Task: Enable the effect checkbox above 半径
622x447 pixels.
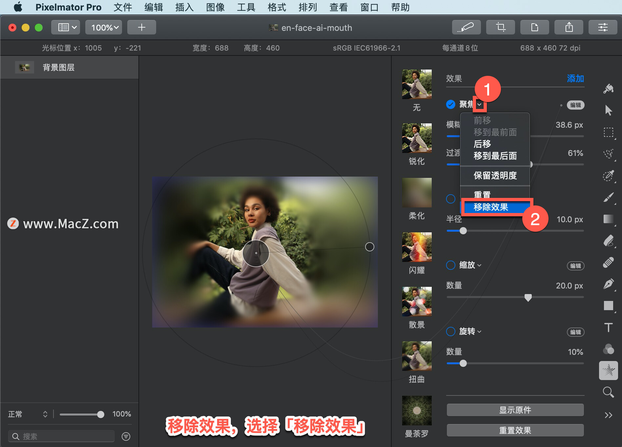Action: (451, 199)
